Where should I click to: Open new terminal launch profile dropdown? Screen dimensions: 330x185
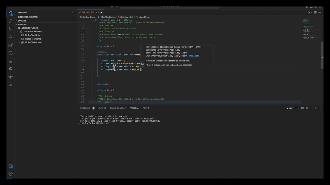[x=299, y=108]
